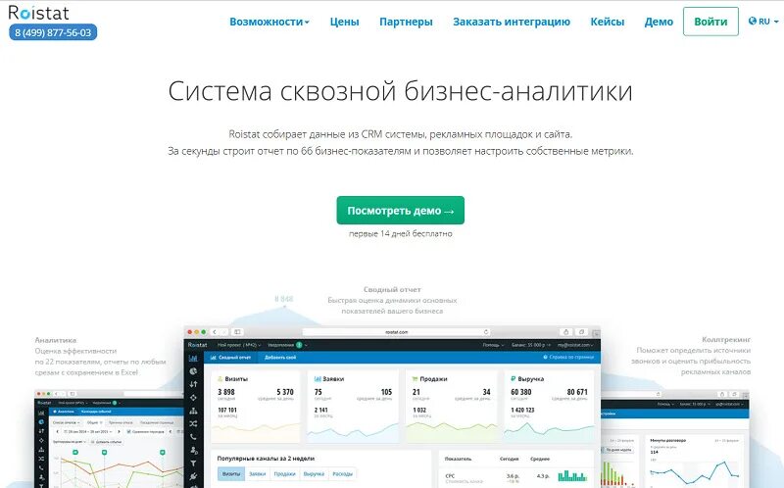The width and height of the screenshot is (784, 488).
Task: Click funnel filter icon in center dashboard sidebar
Action: tap(193, 464)
